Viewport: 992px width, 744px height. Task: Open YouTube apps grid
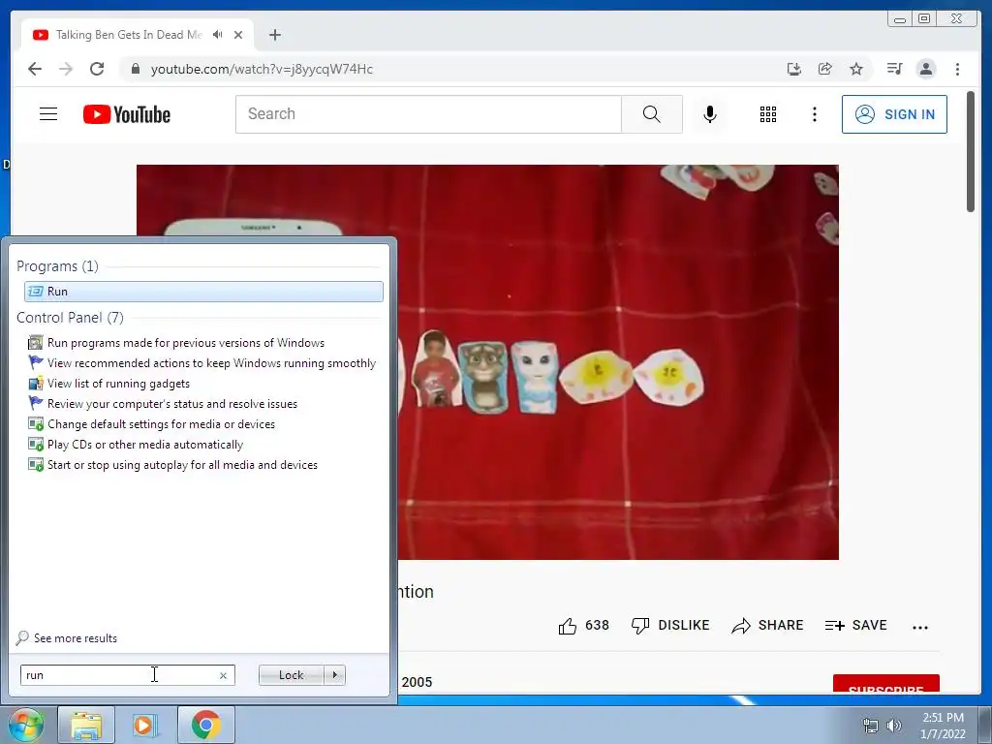click(768, 114)
